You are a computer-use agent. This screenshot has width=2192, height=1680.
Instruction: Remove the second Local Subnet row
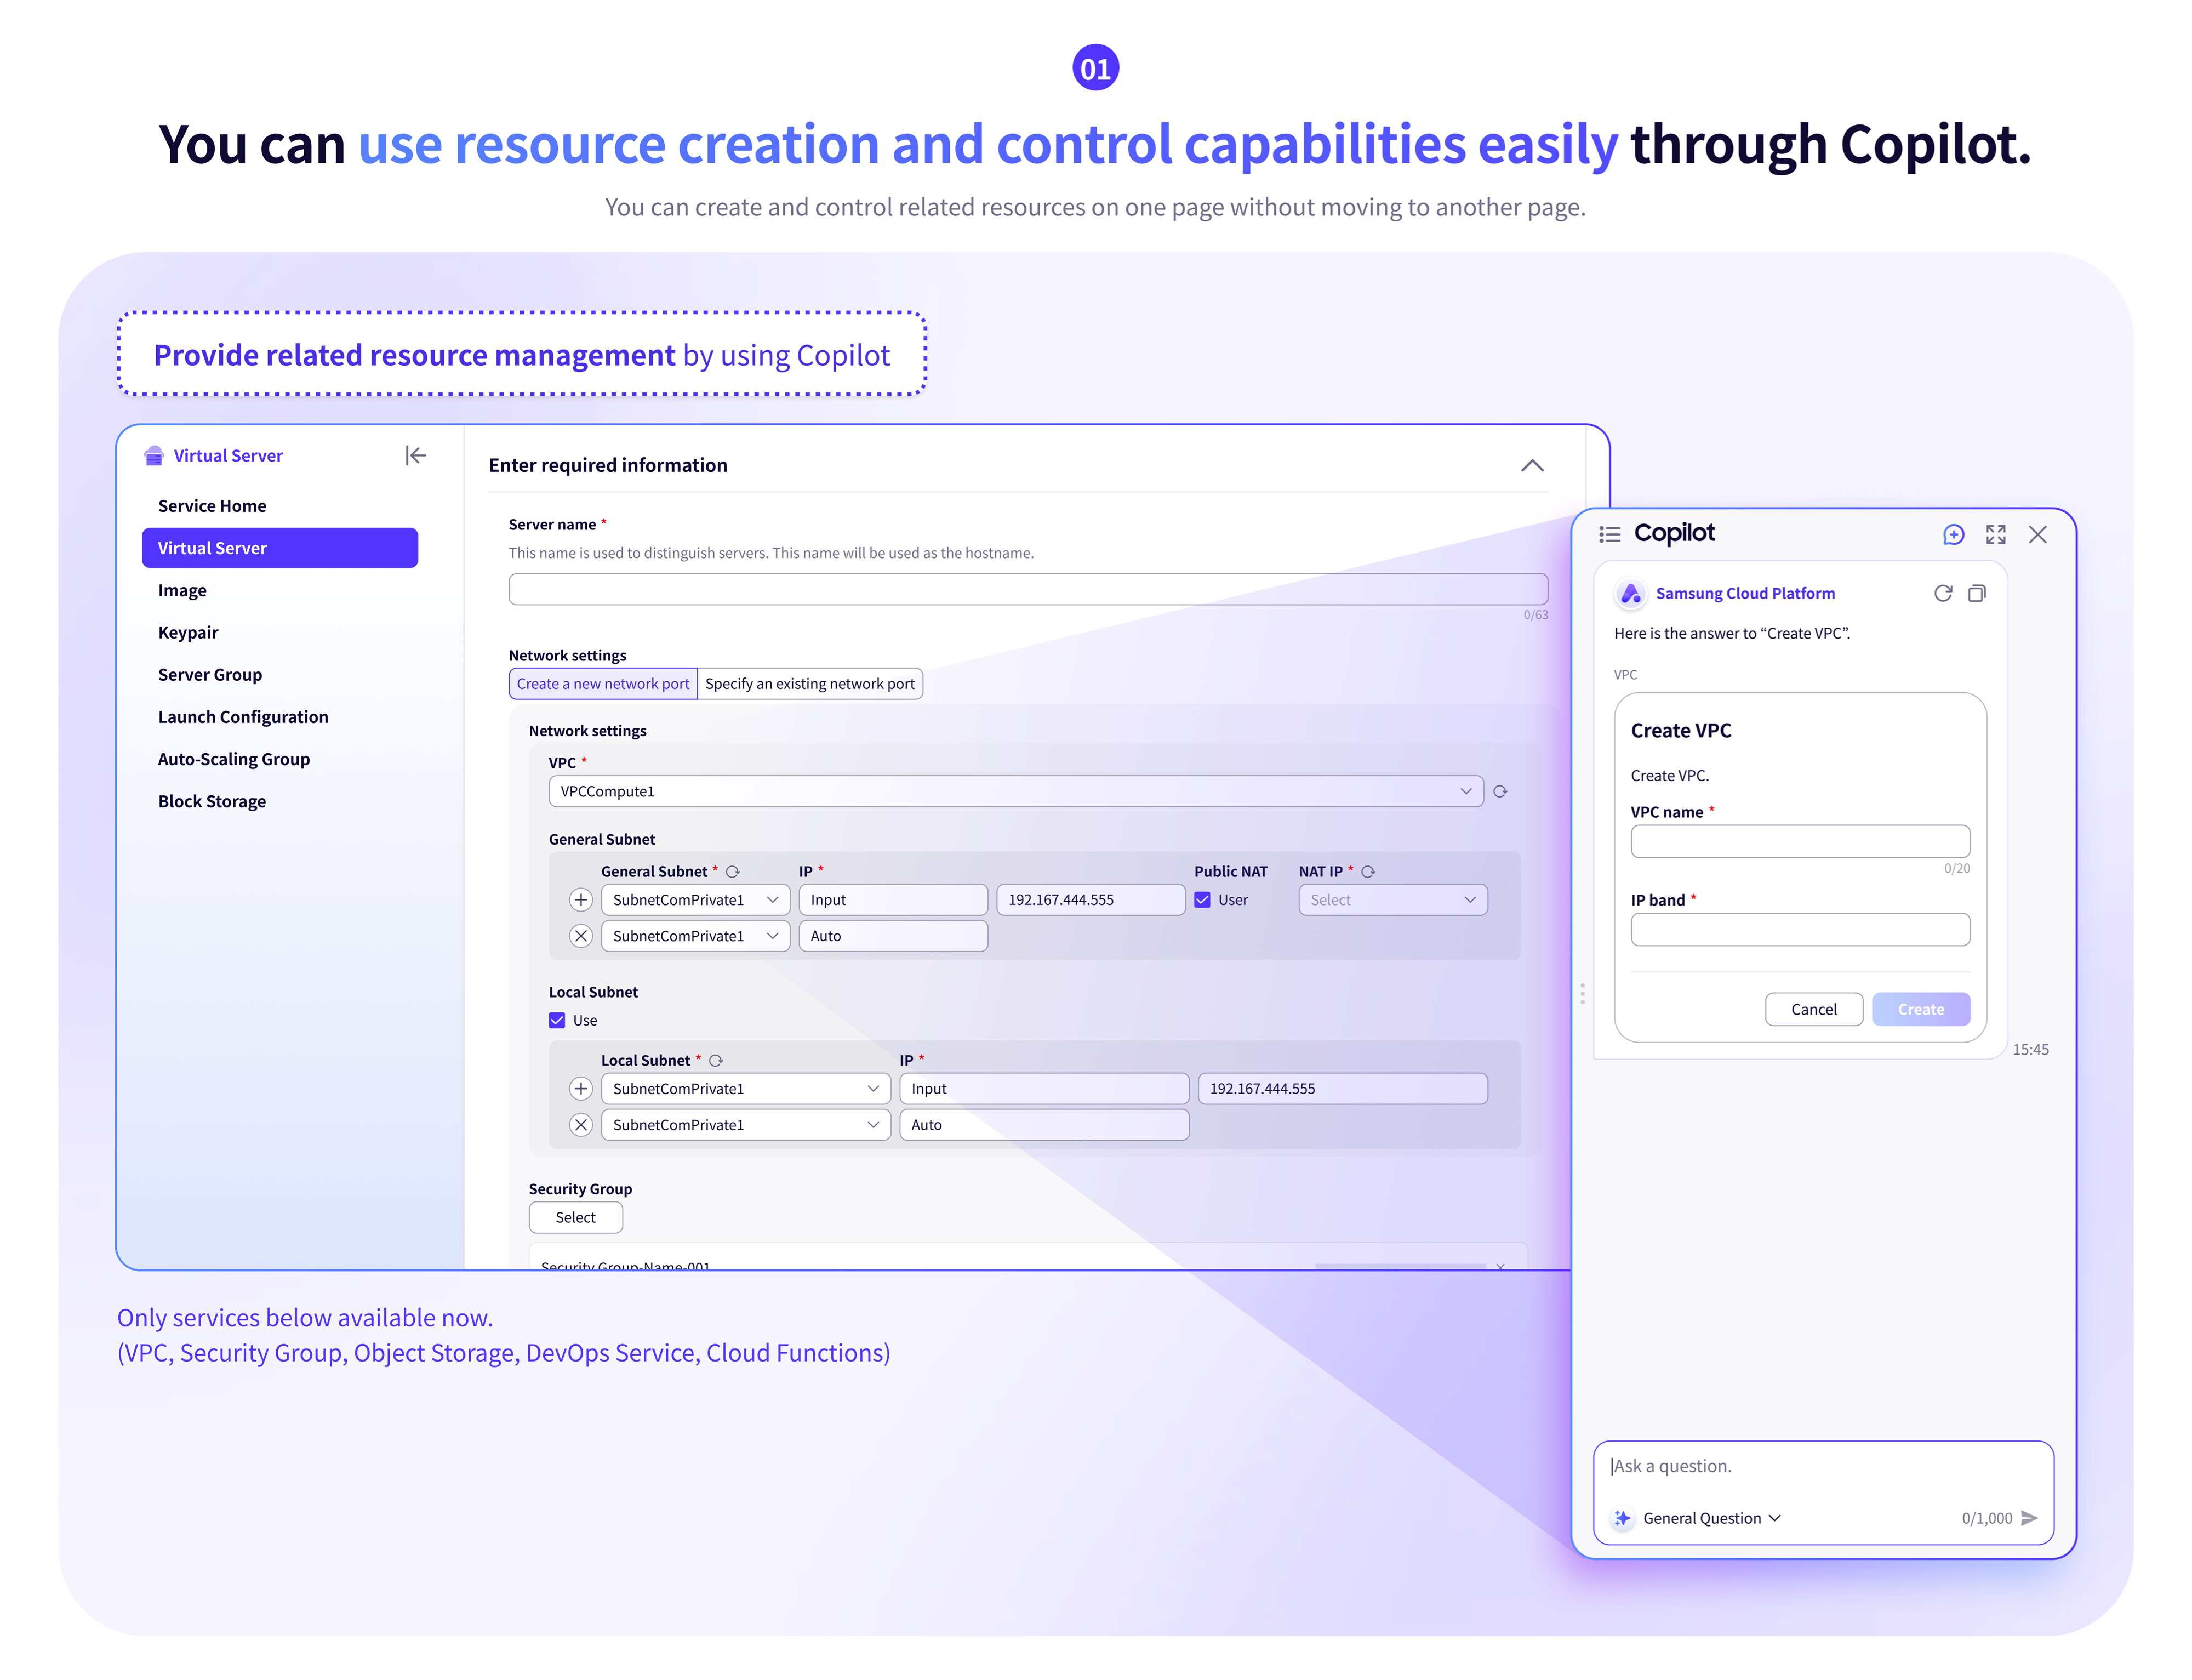tap(581, 1125)
